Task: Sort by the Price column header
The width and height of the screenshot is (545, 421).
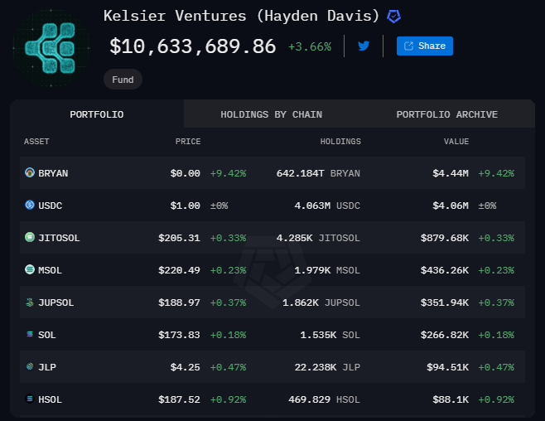Action: pyautogui.click(x=188, y=142)
